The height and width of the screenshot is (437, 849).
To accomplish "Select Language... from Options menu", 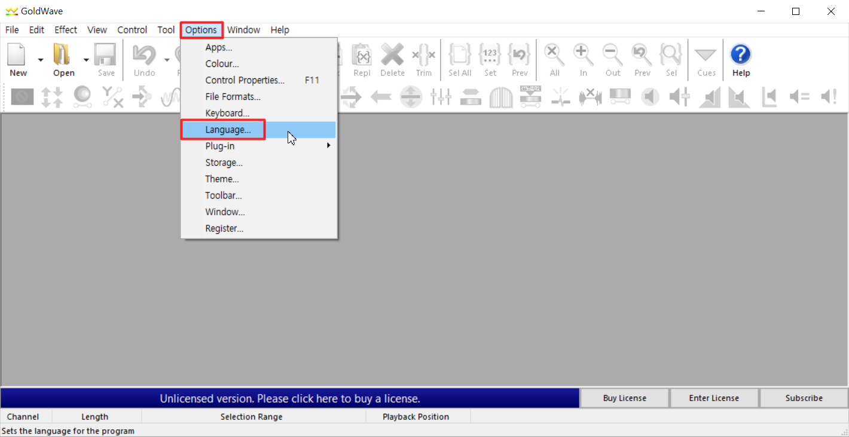I will point(259,130).
